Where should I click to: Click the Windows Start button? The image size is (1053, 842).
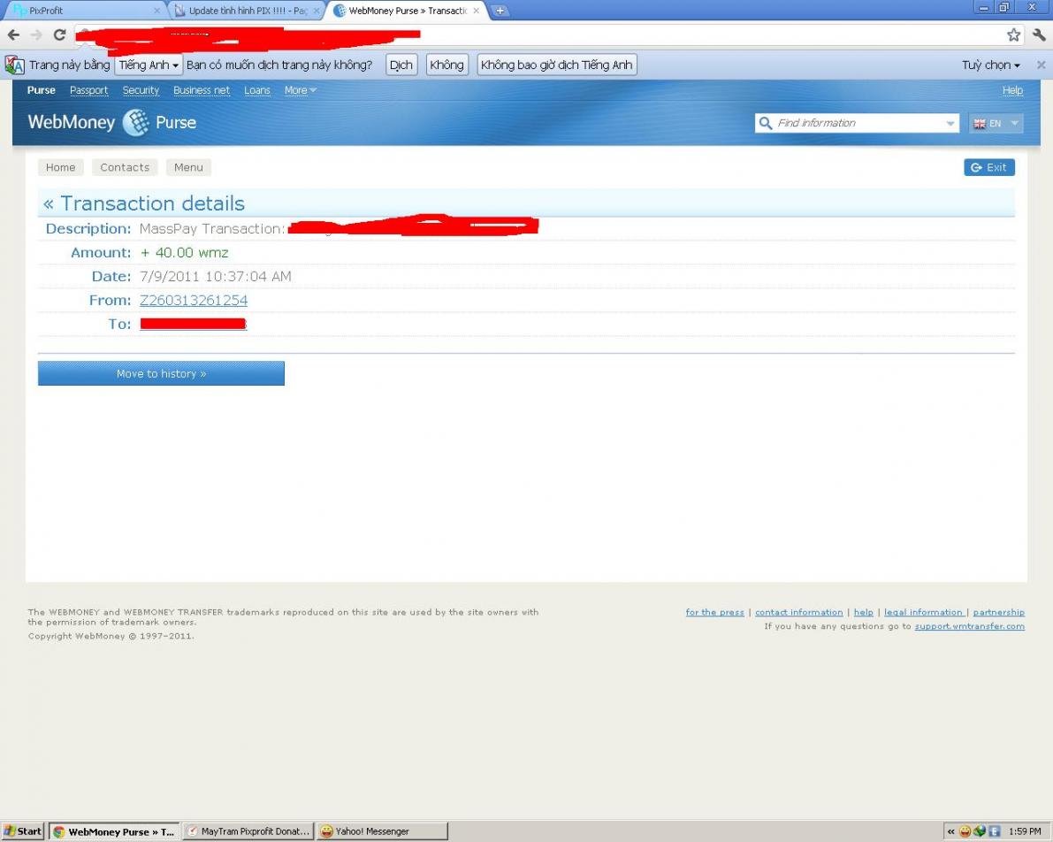tap(23, 831)
